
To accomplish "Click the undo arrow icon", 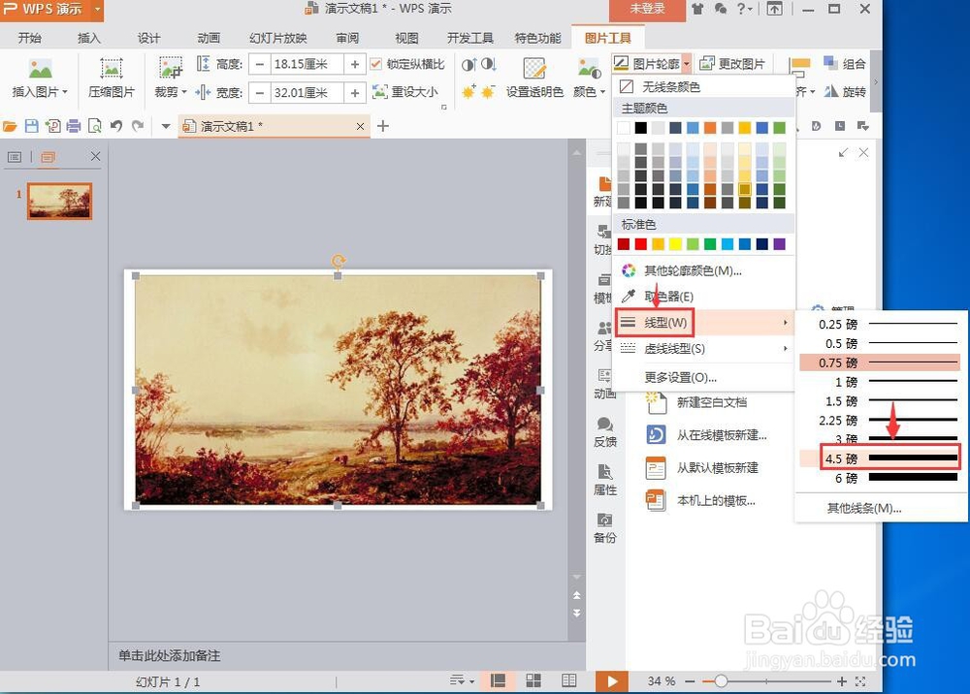I will pos(115,126).
